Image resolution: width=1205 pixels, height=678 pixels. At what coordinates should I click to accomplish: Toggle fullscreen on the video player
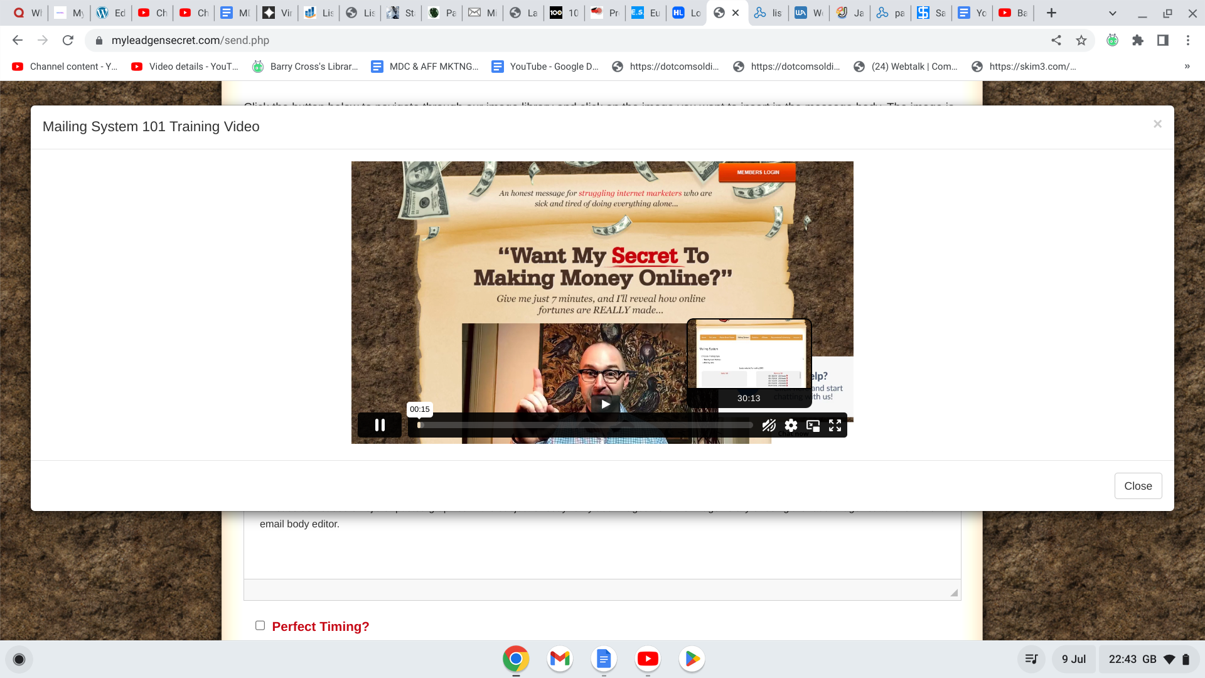coord(835,425)
